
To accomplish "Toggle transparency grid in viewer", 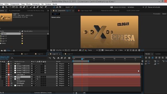I will pyautogui.click(x=102, y=50).
